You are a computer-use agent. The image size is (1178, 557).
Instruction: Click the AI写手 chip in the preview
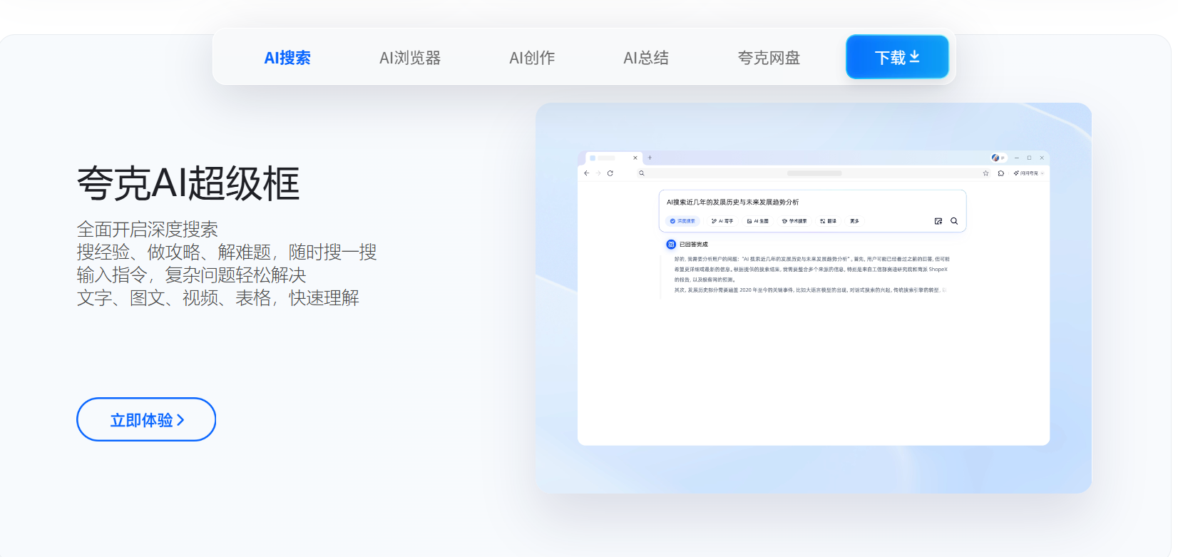pyautogui.click(x=722, y=221)
